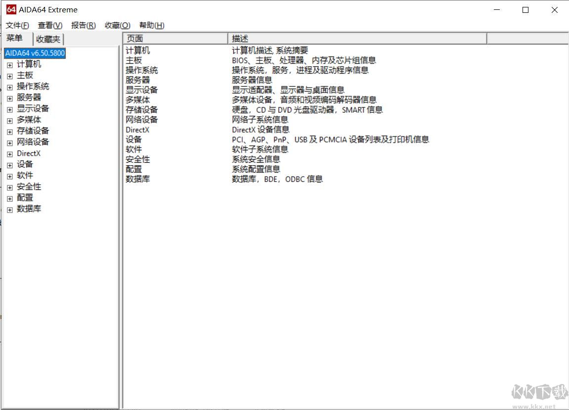The width and height of the screenshot is (569, 410).
Task: Click the 存储设备 row in page list
Action: [x=142, y=110]
